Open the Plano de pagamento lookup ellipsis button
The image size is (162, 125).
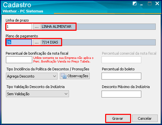coord(37,42)
